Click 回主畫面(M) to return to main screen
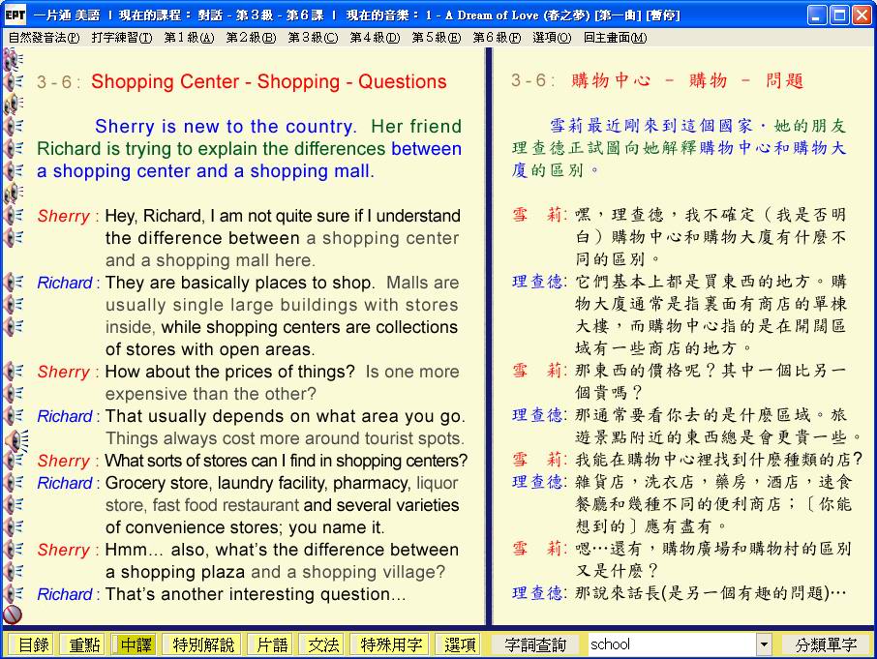Screen dimensions: 877x659 (x=616, y=38)
